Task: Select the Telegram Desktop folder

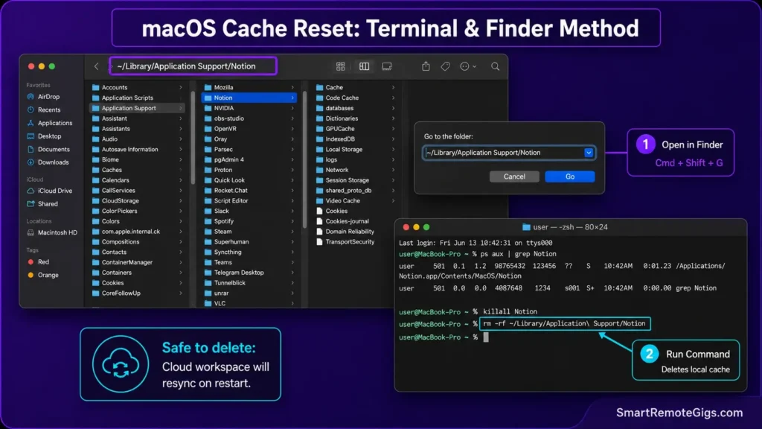Action: click(x=249, y=273)
